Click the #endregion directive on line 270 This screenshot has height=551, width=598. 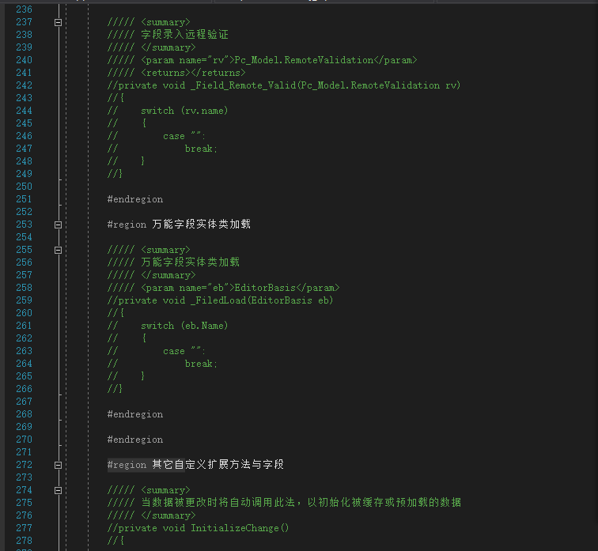[x=134, y=440]
